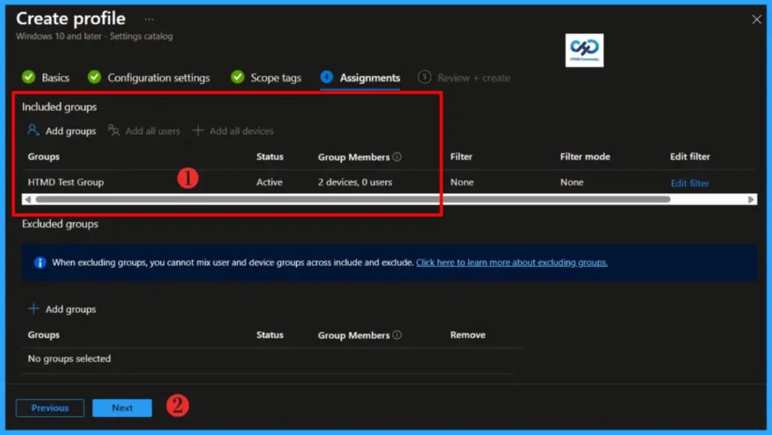Click the Next button
Screen dimensions: 772x435
[122, 408]
